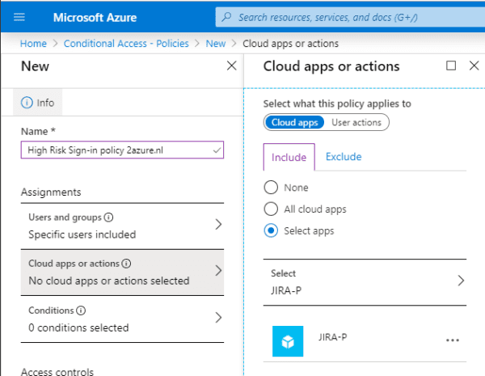Click 'Select what this policy applies to' label
Image resolution: width=485 pixels, height=376 pixels.
pyautogui.click(x=337, y=104)
